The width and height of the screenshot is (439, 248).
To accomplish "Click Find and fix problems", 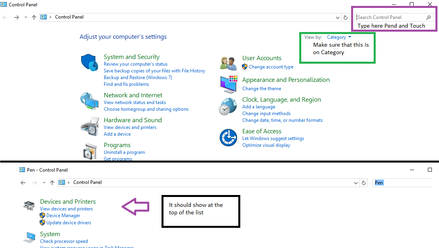I will pos(126,84).
